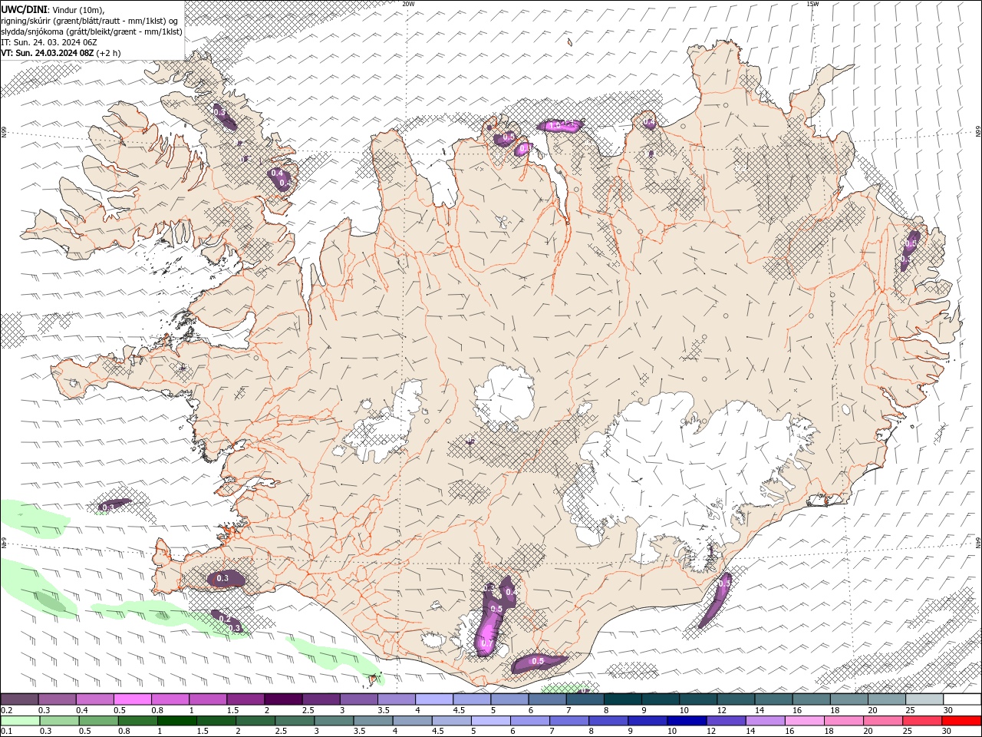Click the 15W longitude label

pyautogui.click(x=812, y=4)
